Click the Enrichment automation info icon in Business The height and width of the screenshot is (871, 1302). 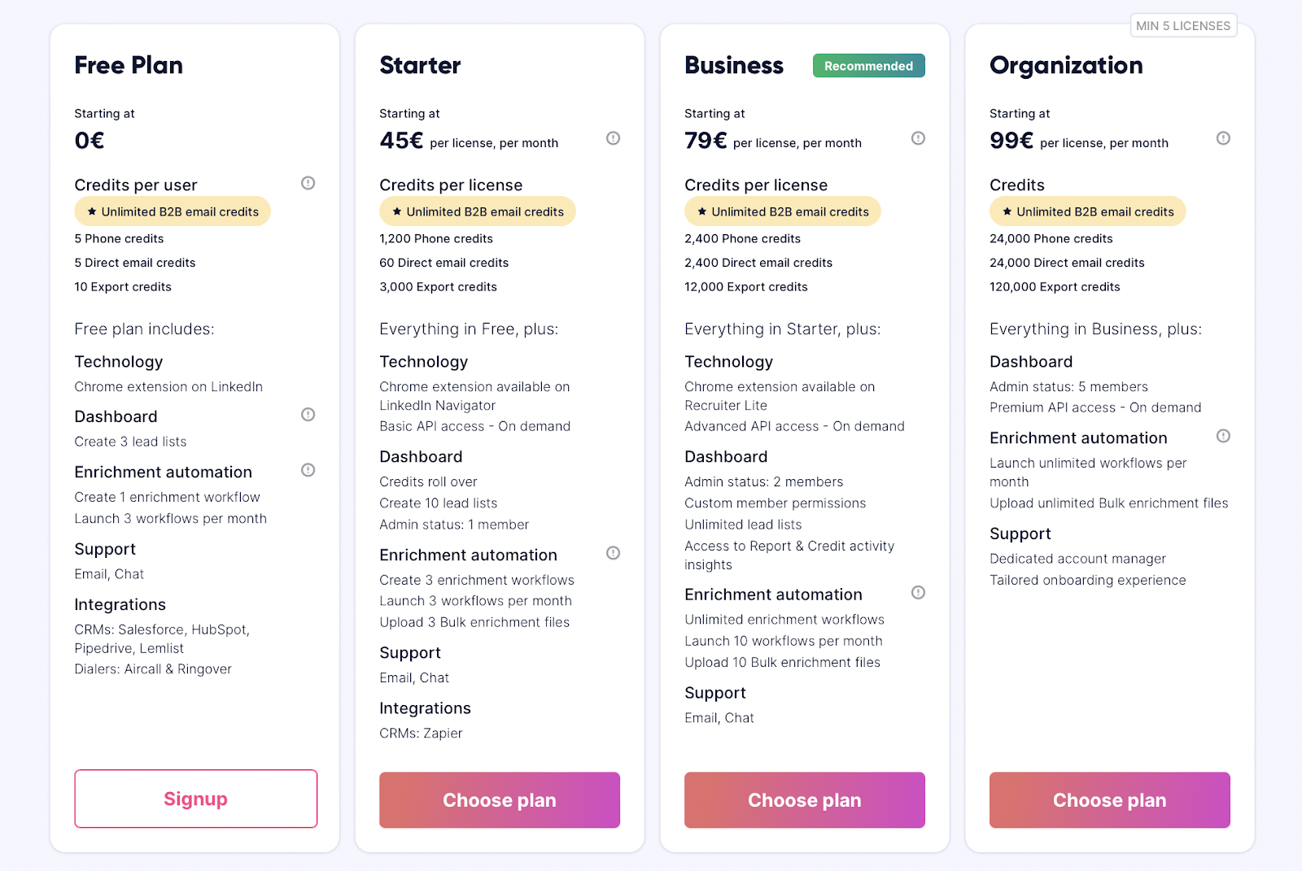pos(918,592)
